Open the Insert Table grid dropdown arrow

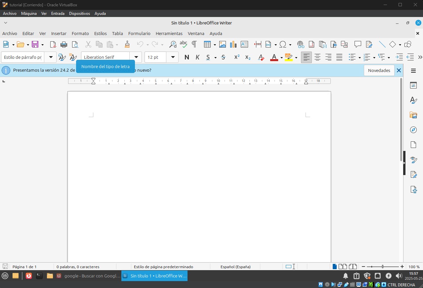(215, 45)
